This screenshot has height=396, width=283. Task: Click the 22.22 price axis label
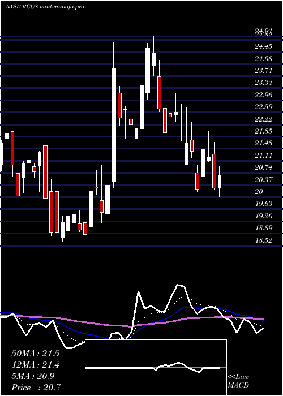[x=264, y=119]
